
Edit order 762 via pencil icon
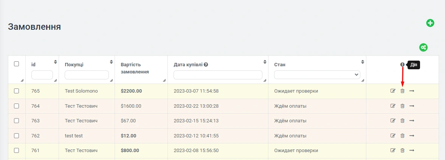tap(393, 136)
